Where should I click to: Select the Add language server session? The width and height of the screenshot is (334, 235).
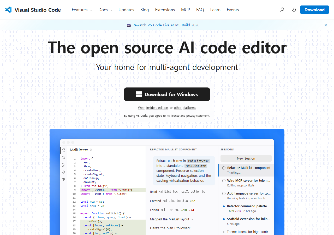tap(246, 196)
